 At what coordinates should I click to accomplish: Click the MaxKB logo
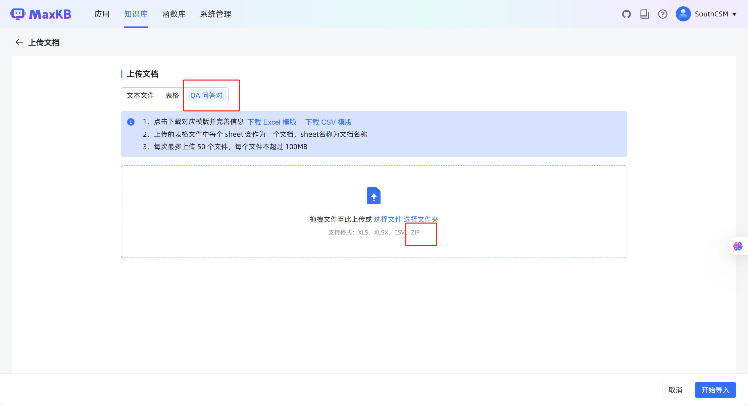[41, 14]
